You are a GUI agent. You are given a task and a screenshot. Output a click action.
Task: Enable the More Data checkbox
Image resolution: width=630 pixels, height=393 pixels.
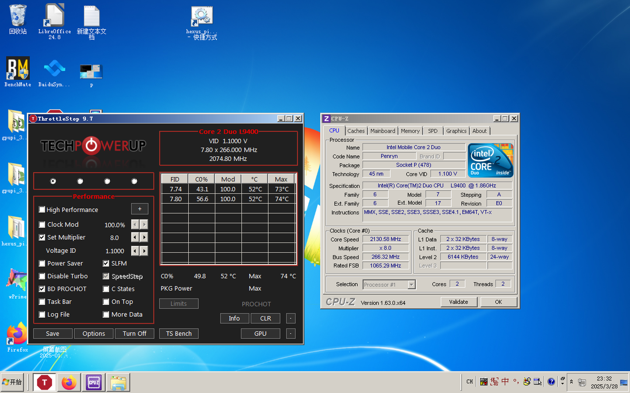point(106,314)
